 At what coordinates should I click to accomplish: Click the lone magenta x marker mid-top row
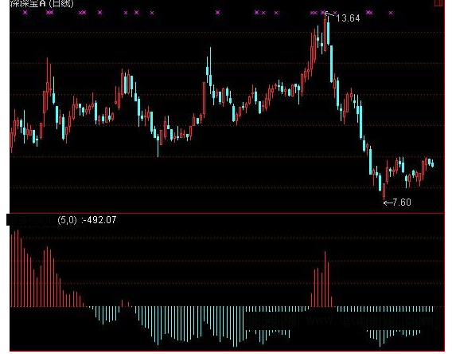(217, 13)
